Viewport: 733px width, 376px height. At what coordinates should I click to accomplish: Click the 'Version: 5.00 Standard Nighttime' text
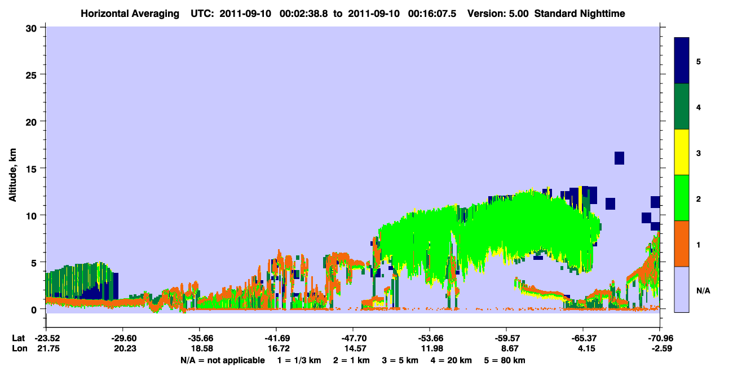click(x=546, y=13)
